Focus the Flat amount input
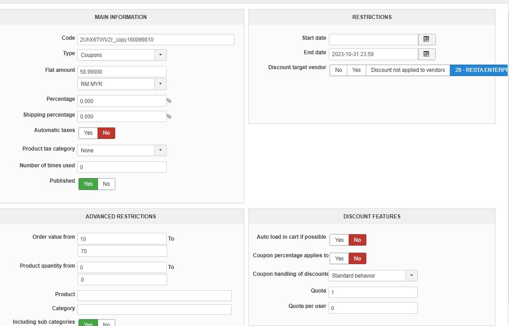Screen dimensions: 509x326 pyautogui.click(x=122, y=72)
